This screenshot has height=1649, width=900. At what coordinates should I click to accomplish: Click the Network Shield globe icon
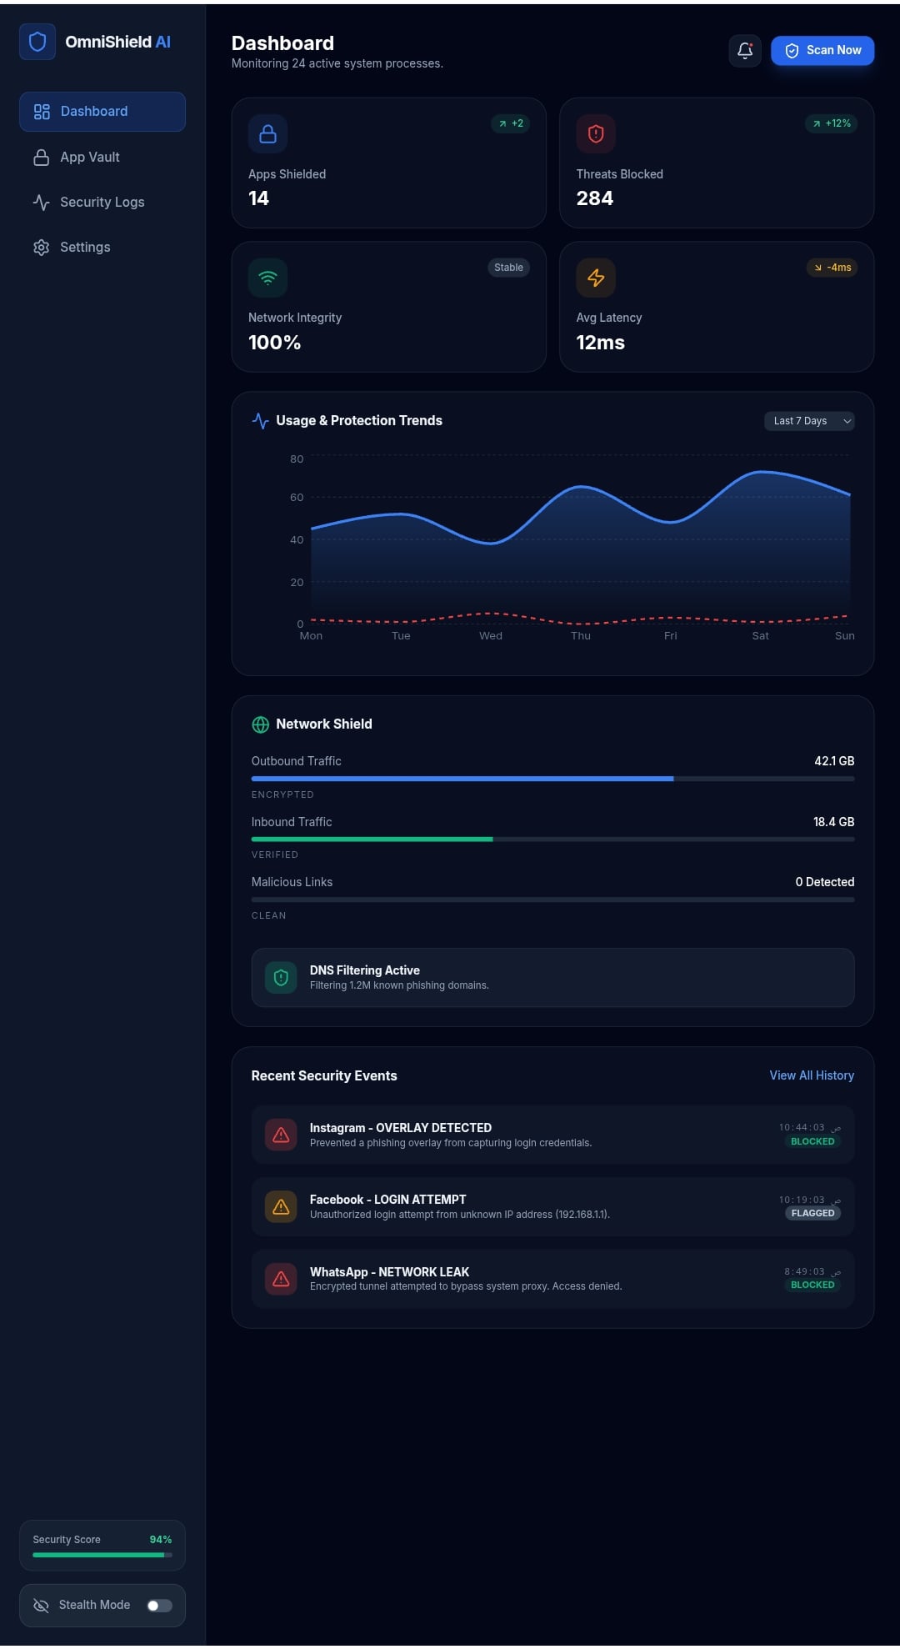point(261,724)
